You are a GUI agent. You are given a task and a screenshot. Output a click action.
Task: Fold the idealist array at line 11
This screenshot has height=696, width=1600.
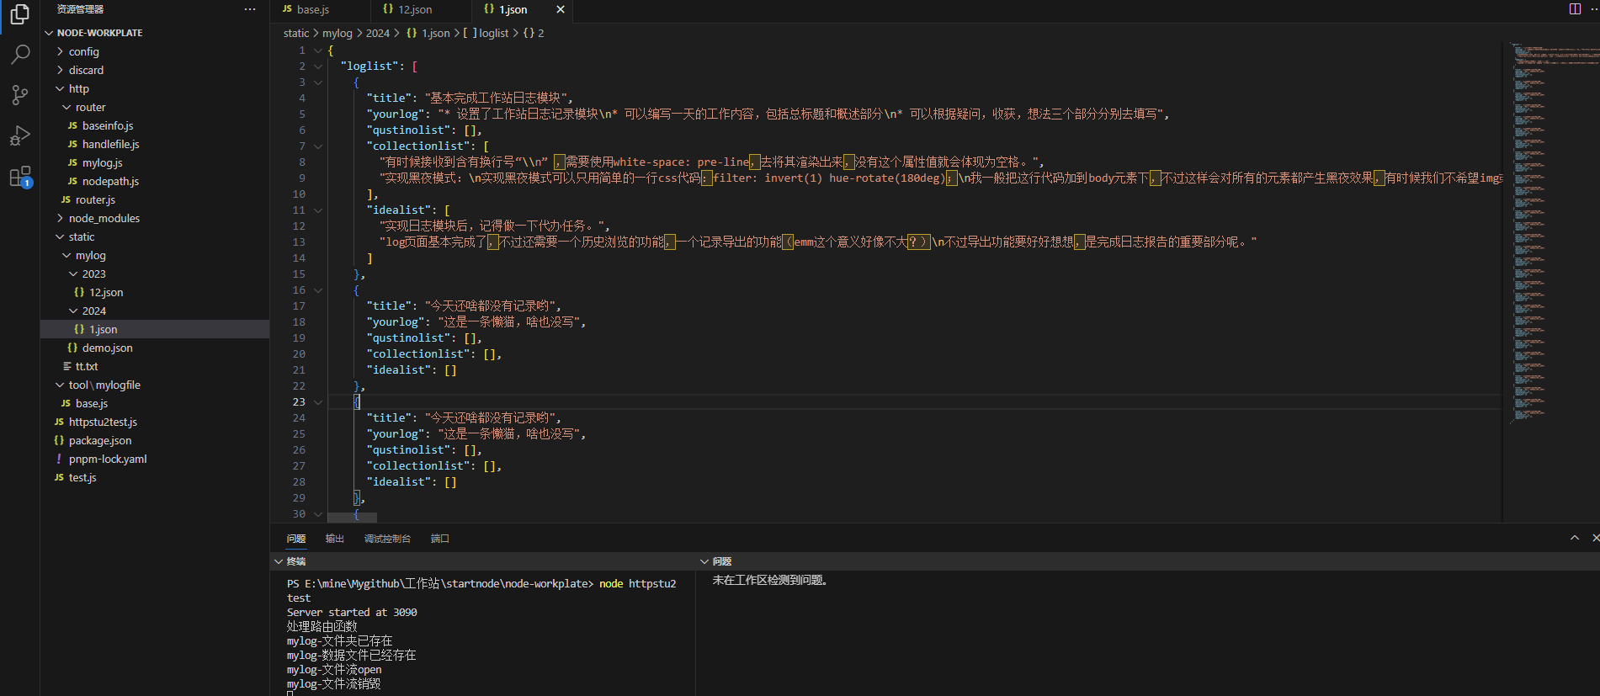coord(318,210)
